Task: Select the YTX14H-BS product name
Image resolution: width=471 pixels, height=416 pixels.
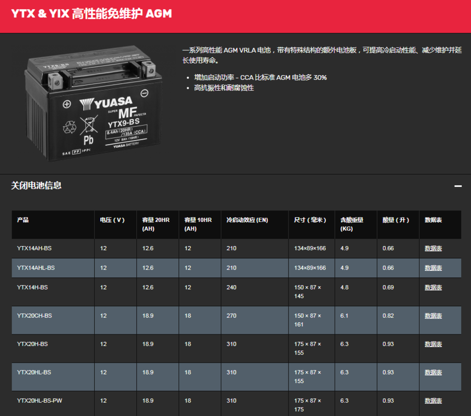Action: [x=32, y=287]
